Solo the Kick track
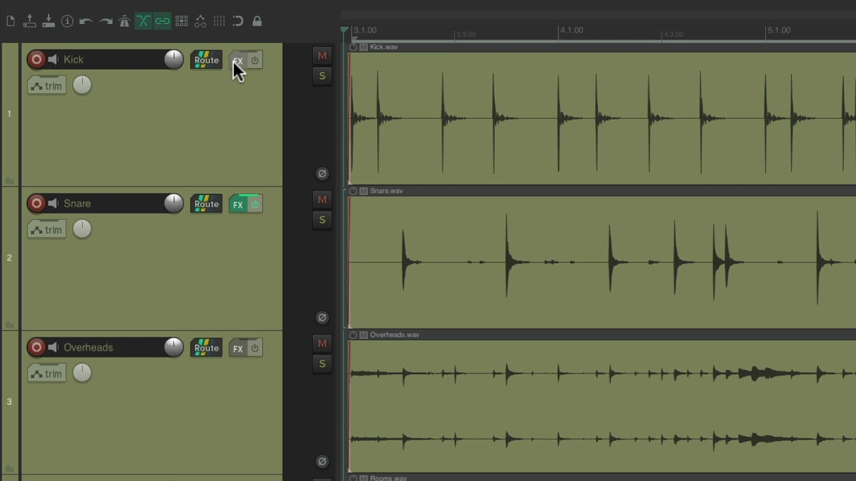The image size is (856, 481). (322, 76)
